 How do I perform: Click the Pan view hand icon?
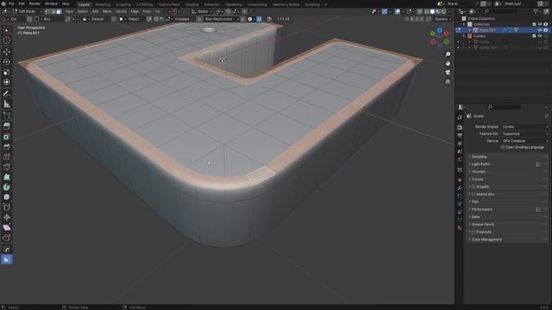[x=448, y=64]
